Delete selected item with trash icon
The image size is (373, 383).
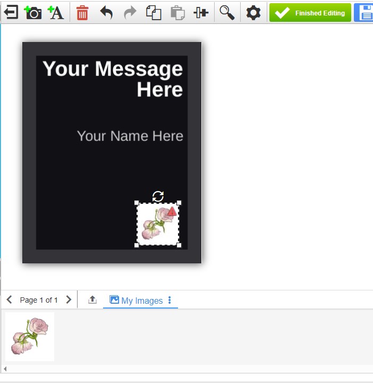[x=82, y=13]
